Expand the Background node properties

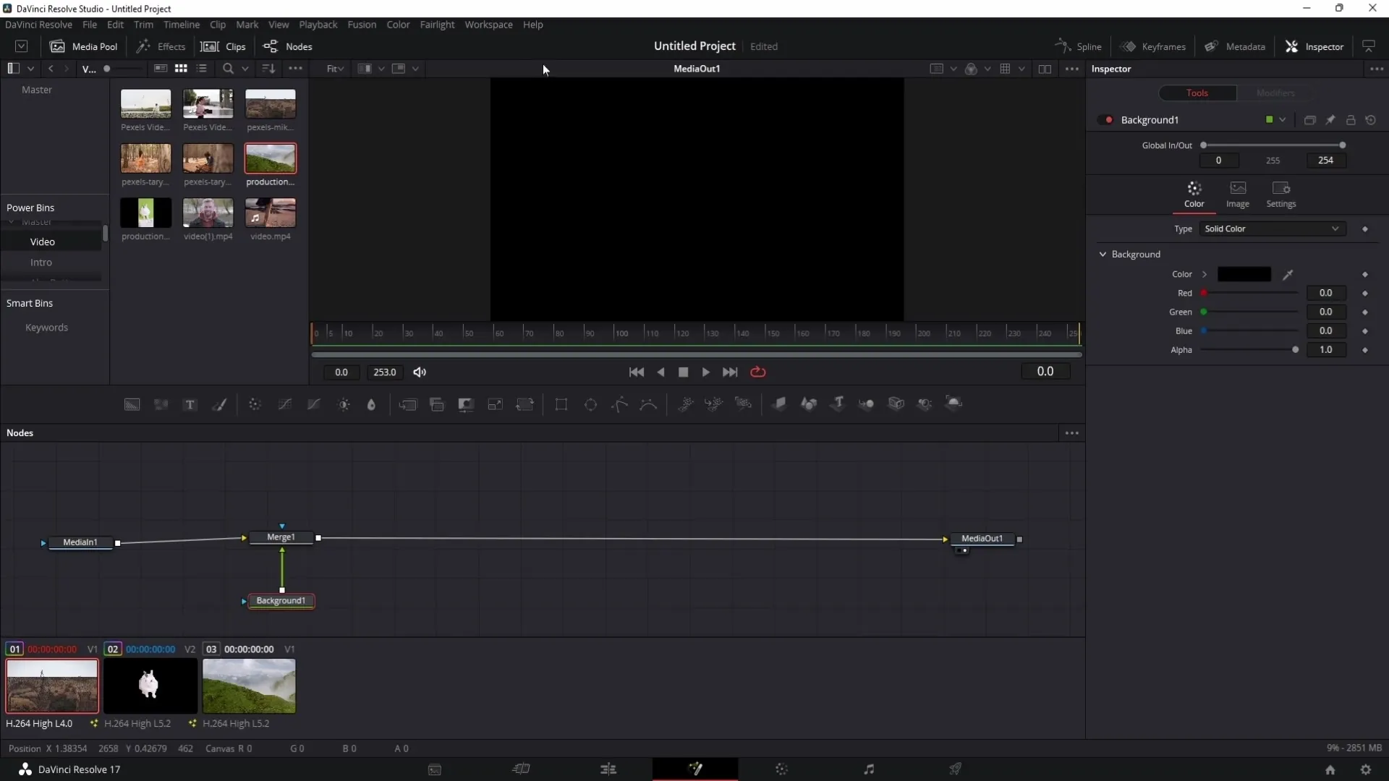1103,254
